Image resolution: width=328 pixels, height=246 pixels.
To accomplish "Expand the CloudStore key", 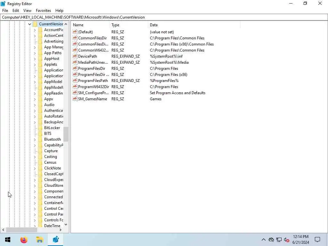I will pyautogui.click(x=35, y=186).
